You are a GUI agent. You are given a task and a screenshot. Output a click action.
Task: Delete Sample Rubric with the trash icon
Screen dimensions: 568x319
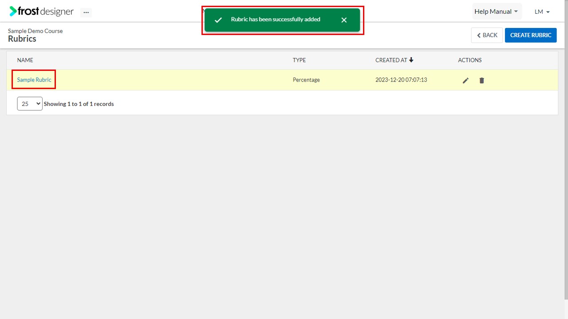click(481, 80)
